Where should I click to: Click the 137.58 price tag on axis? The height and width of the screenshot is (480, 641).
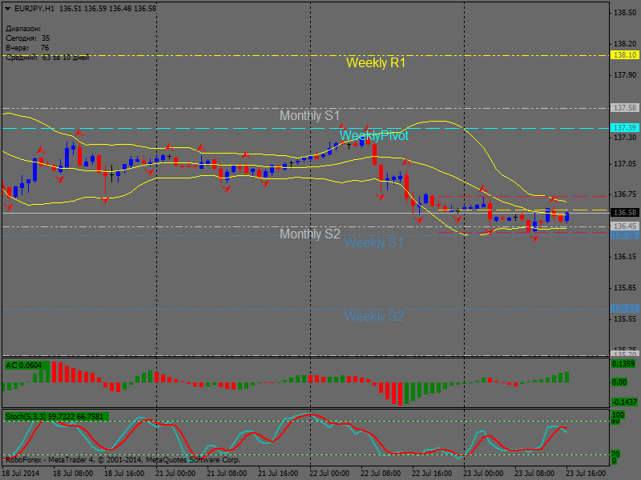[624, 107]
